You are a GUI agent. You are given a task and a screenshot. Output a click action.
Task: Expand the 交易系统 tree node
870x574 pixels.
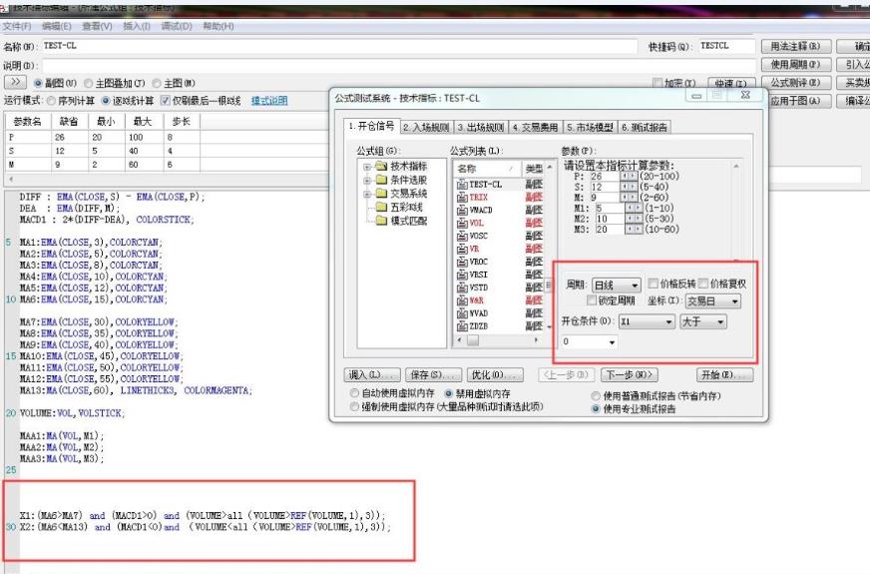click(x=367, y=193)
